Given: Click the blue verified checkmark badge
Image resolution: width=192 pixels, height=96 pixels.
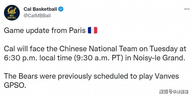Looking at the screenshot, I should click(61, 9).
